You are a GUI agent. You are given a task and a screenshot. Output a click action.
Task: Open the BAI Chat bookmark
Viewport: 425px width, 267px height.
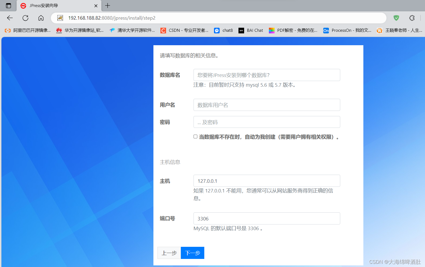click(251, 30)
